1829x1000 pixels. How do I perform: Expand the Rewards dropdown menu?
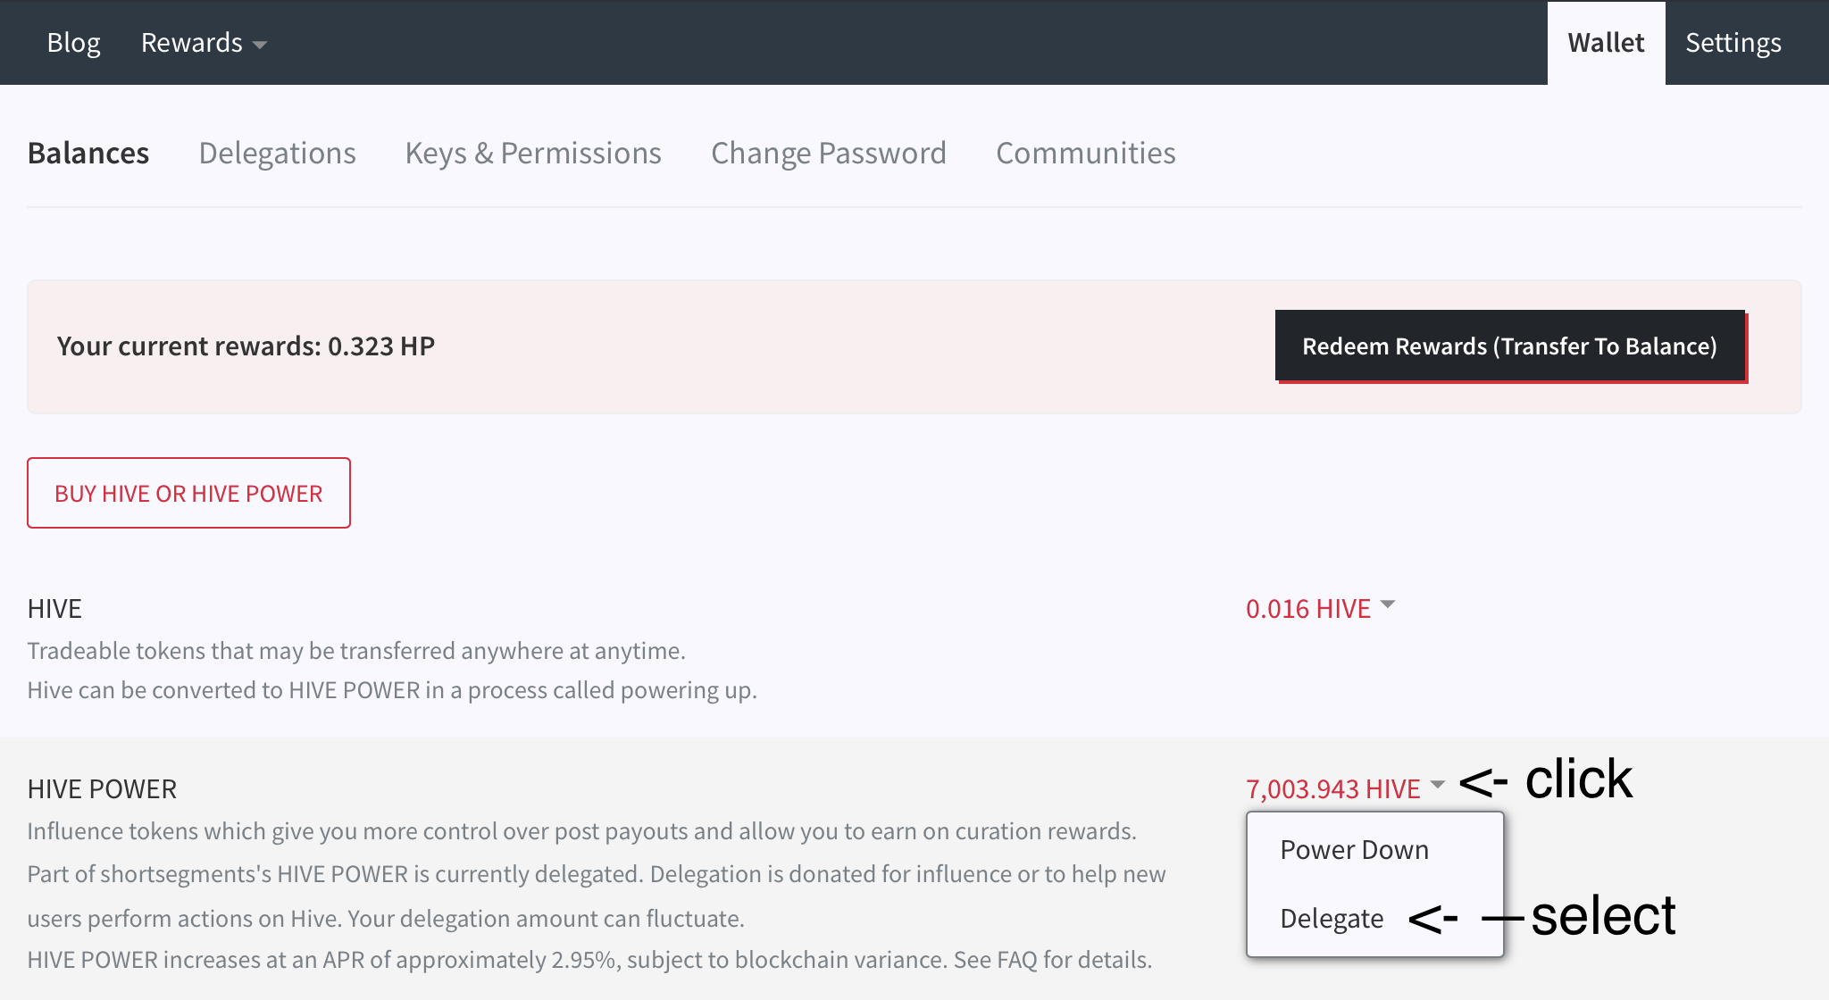click(204, 43)
